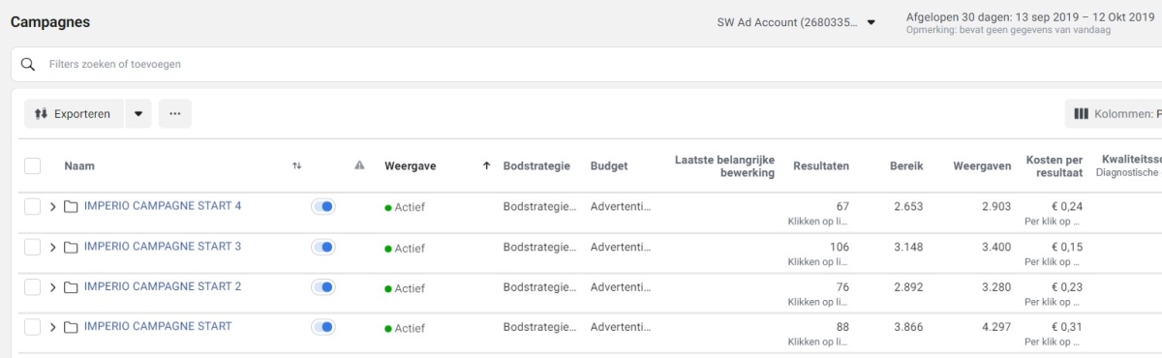The image size is (1162, 358).
Task: Click the sort arrows icon in header
Action: pos(296,166)
